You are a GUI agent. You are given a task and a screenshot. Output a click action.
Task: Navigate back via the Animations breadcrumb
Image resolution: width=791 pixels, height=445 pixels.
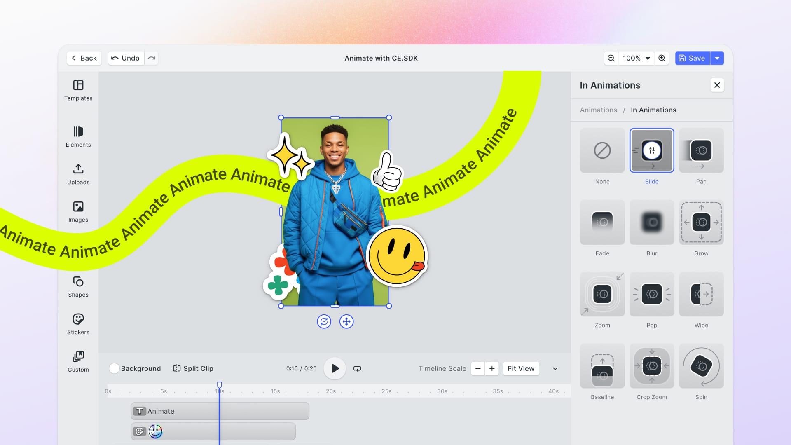(x=598, y=110)
